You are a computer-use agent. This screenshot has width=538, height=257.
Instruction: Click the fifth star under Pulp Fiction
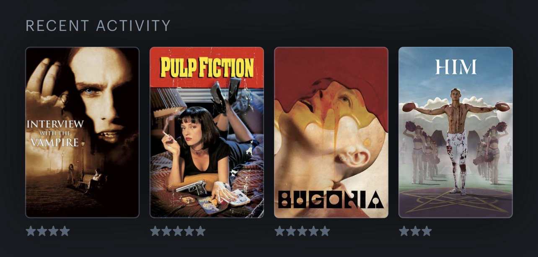click(200, 231)
